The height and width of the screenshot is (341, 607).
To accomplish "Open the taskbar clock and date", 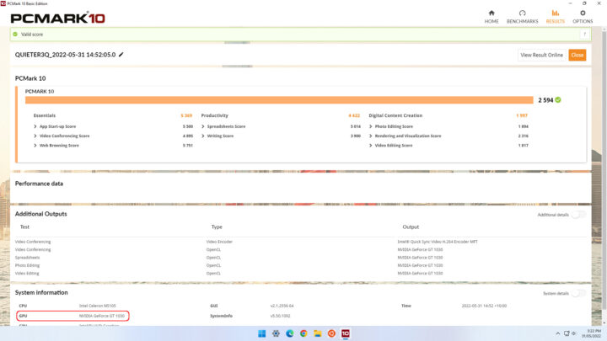I will point(591,333).
